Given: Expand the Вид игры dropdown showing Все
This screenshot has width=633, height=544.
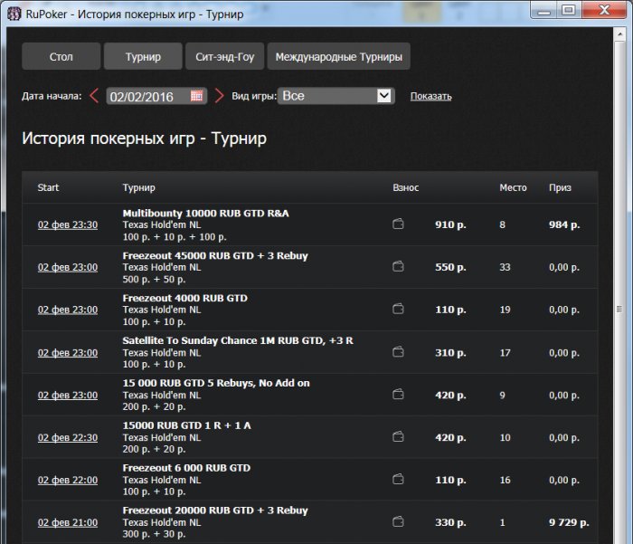Looking at the screenshot, I should pyautogui.click(x=335, y=96).
